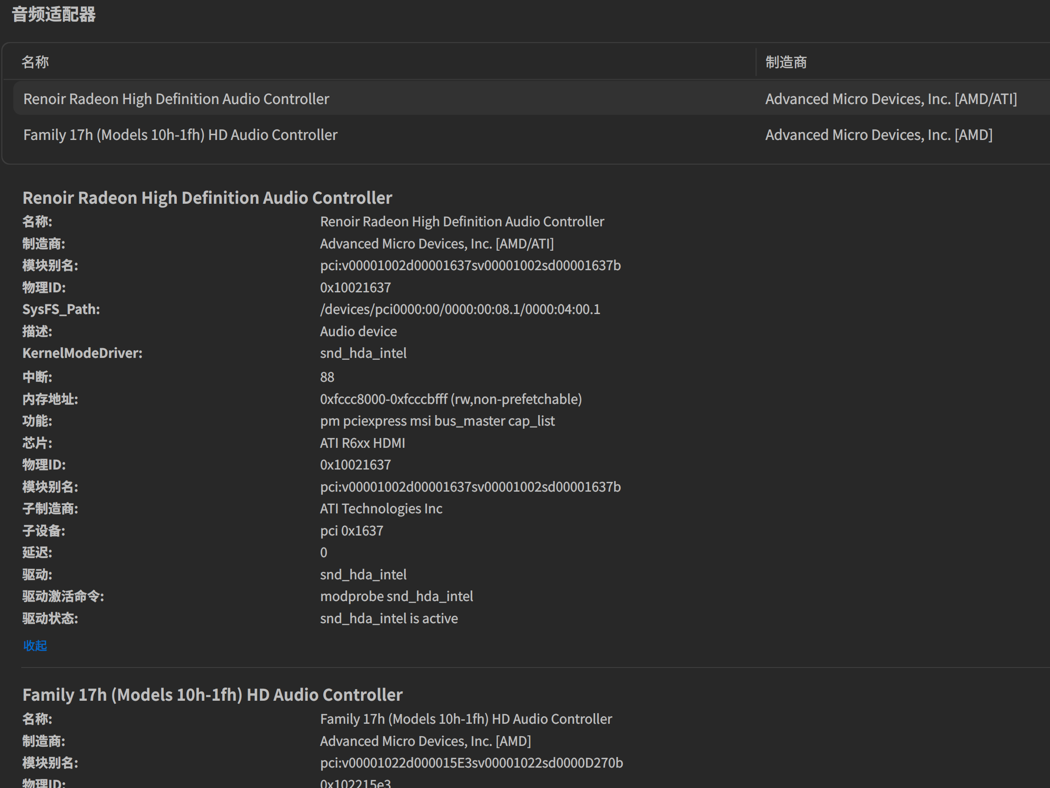Collapse details with the 收起 link

click(x=35, y=645)
